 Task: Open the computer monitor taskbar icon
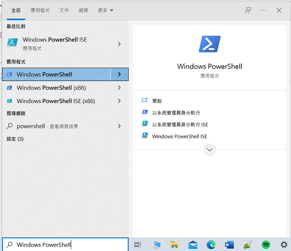point(156,245)
